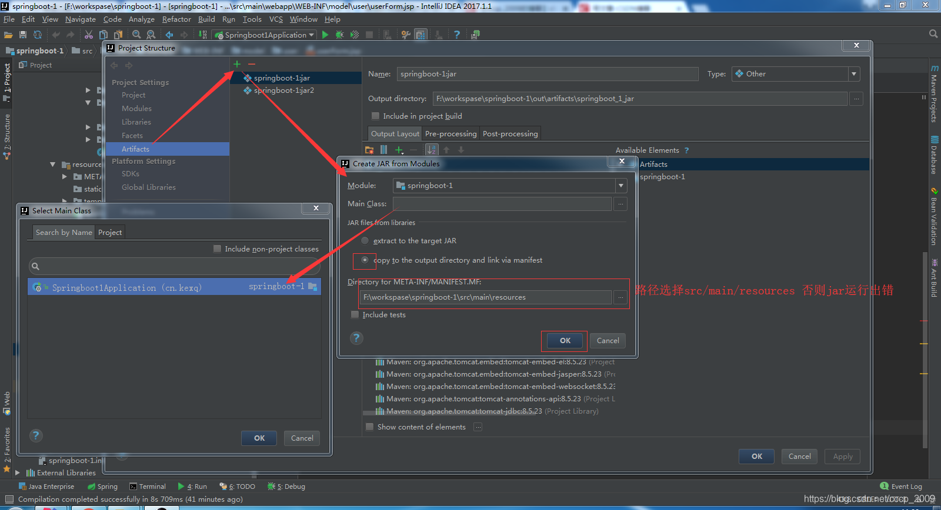941x510 pixels.
Task: Click the Help question mark toolbar icon
Action: 457,35
